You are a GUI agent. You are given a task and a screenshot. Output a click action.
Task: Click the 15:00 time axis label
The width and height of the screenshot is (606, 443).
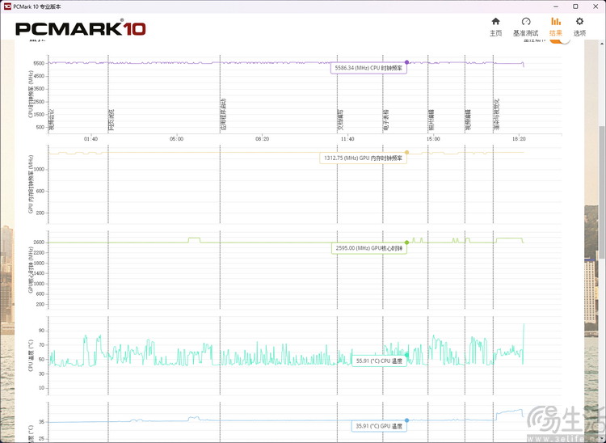(x=433, y=139)
